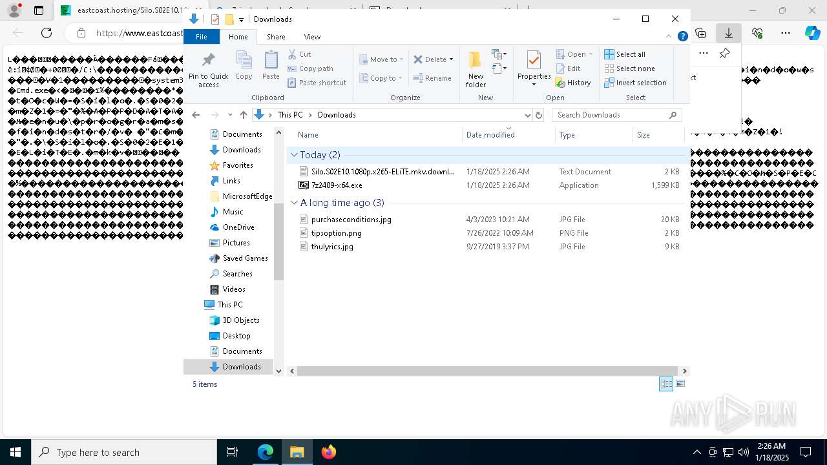Click Task View taskbar icon

[x=233, y=452]
